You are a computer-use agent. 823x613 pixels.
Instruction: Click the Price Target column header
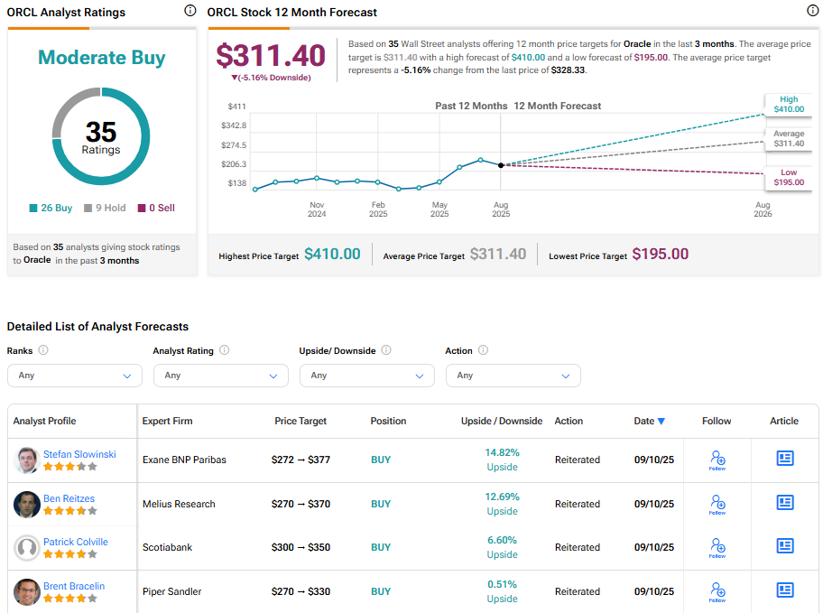tap(301, 421)
